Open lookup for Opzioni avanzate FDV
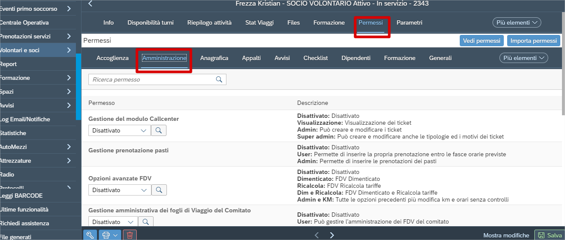 pos(159,190)
